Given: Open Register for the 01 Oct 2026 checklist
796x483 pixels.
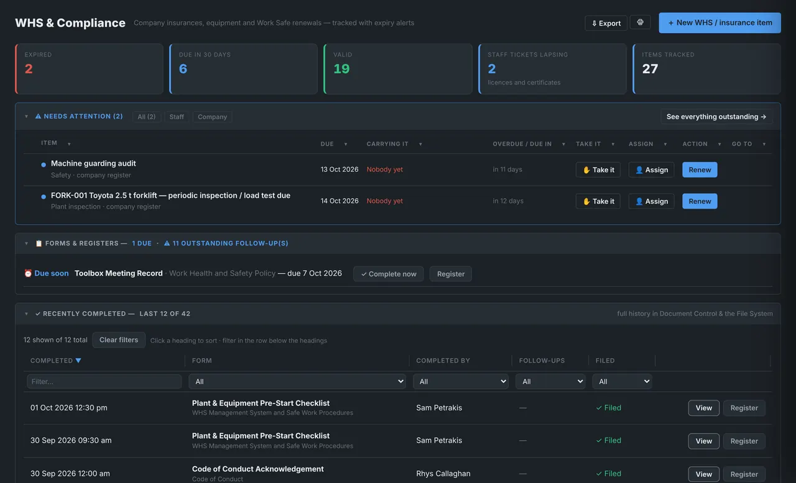Looking at the screenshot, I should pos(744,408).
